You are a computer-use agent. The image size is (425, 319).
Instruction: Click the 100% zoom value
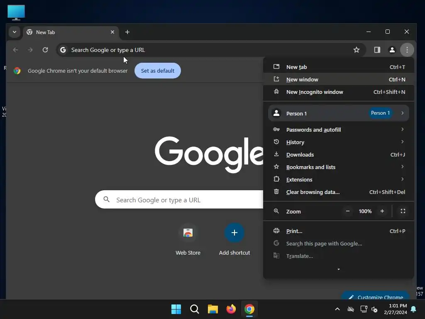tap(365, 211)
